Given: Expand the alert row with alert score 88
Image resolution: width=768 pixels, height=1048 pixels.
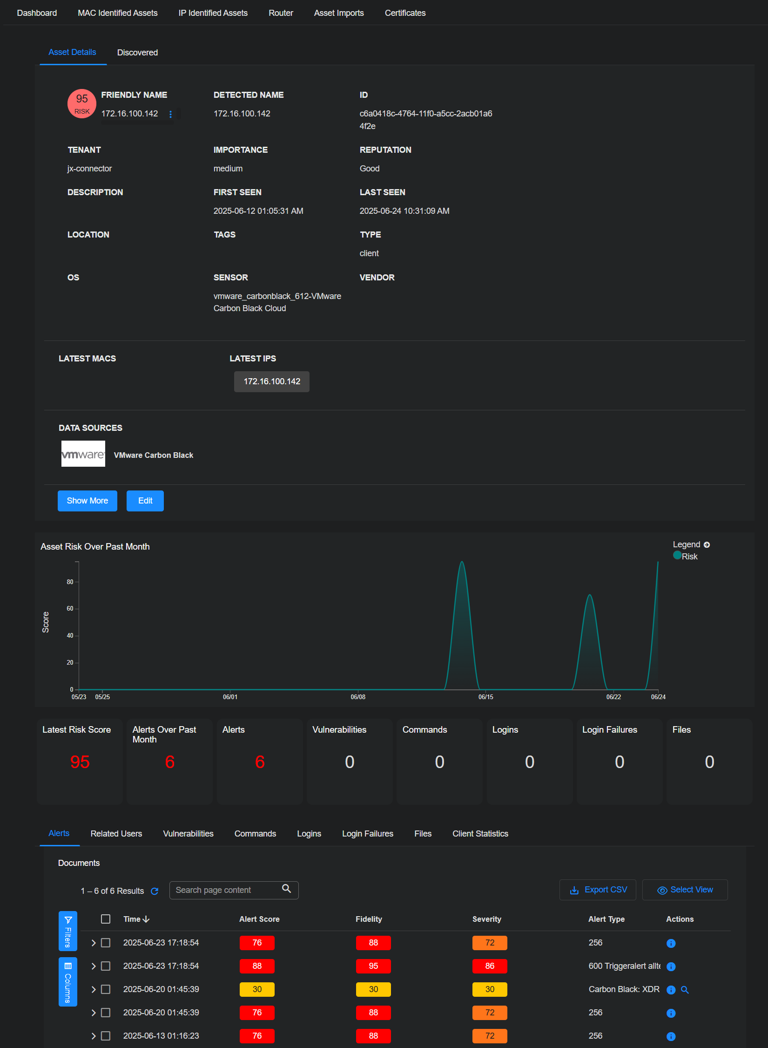Looking at the screenshot, I should point(94,966).
